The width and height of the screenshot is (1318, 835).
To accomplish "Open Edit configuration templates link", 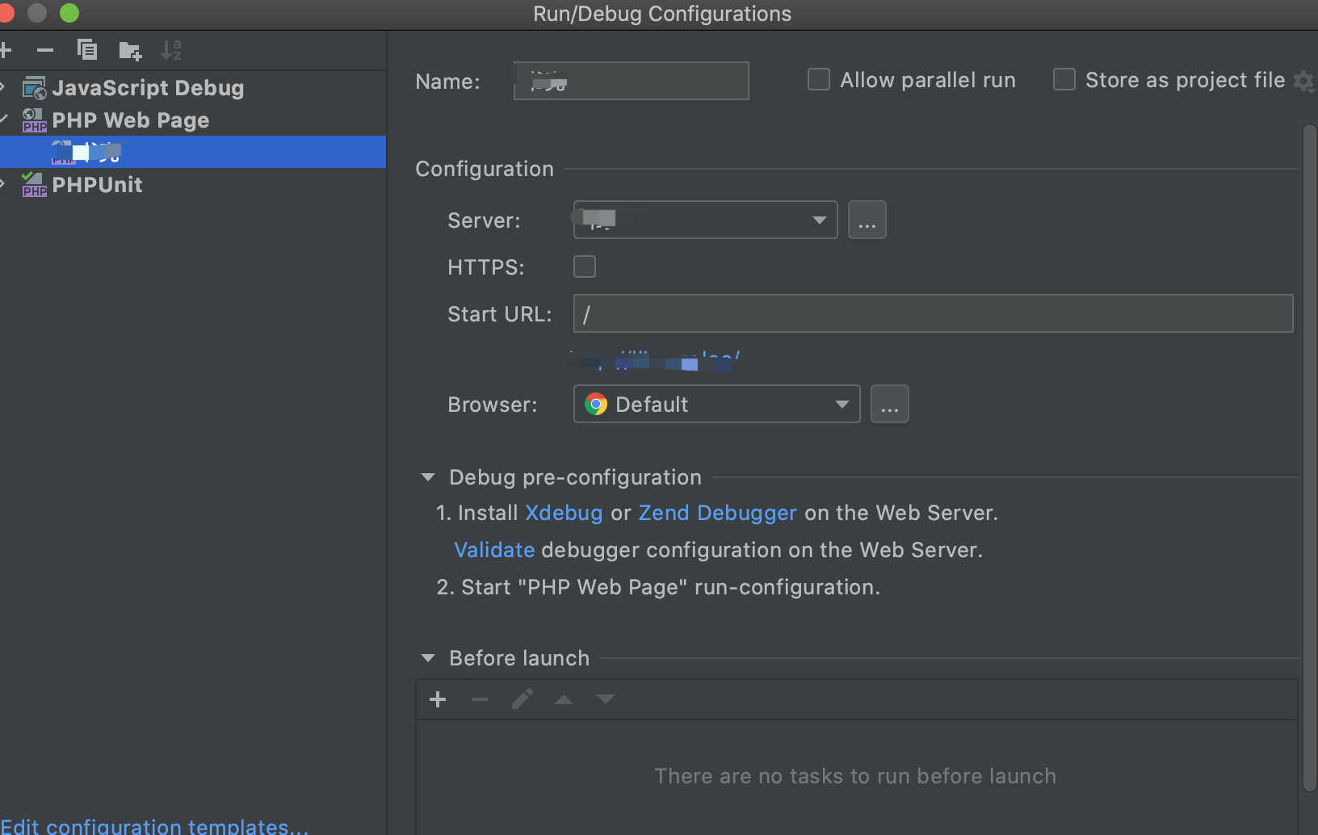I will pyautogui.click(x=154, y=825).
